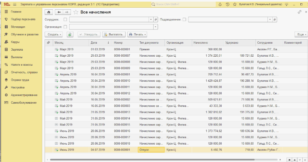308x162 pixels.
Task: Open Охрана труда section
Action: 21,80
